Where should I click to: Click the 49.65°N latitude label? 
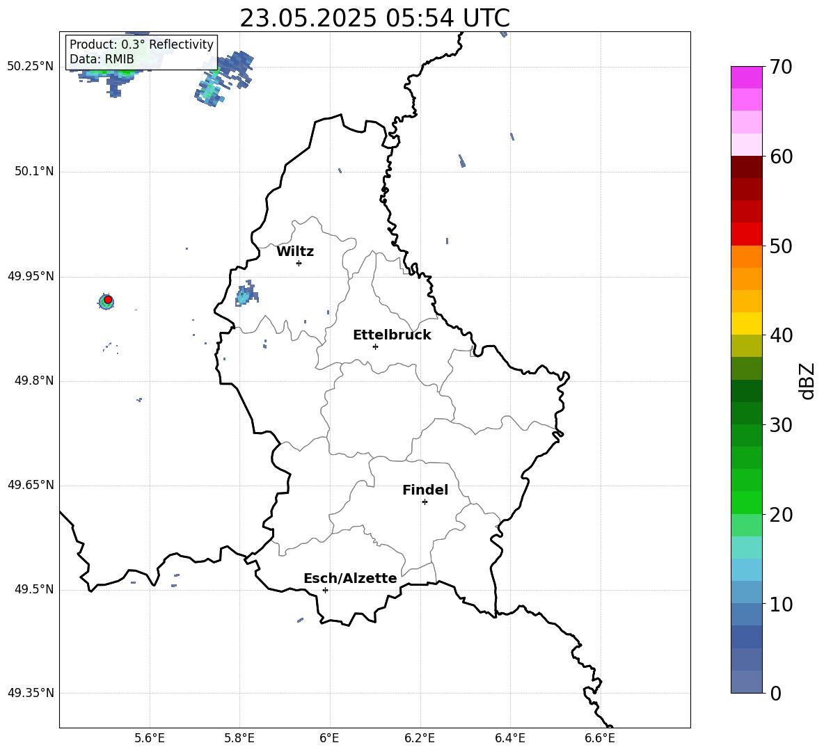point(31,484)
